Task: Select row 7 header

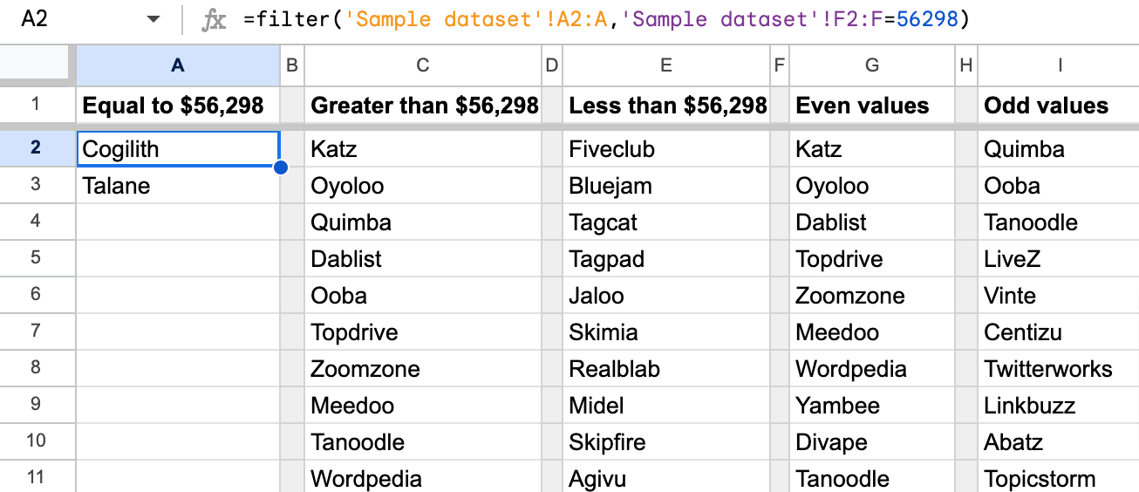Action: pos(38,331)
